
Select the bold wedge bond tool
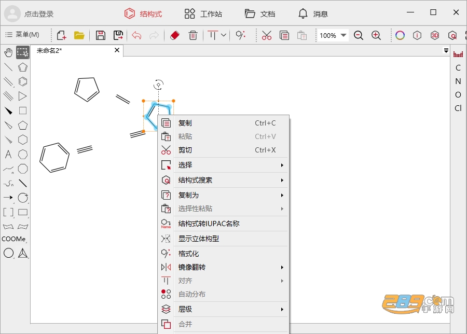pos(8,111)
